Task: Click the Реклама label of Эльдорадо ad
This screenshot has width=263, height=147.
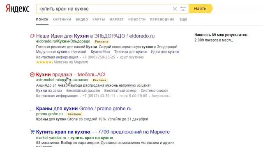Action: tap(102, 42)
